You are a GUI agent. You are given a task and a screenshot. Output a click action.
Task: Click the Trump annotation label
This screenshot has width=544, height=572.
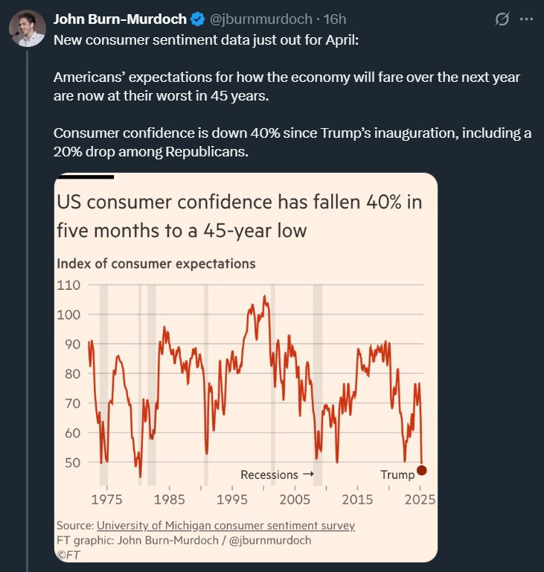tap(397, 474)
